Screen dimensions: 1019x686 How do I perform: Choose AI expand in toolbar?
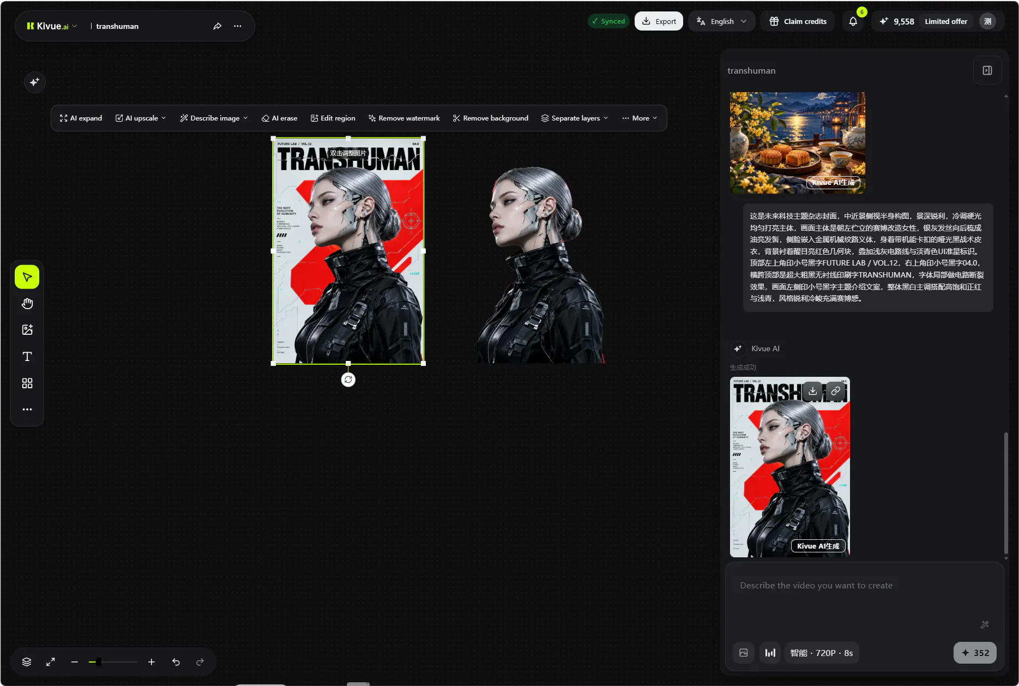pos(81,118)
